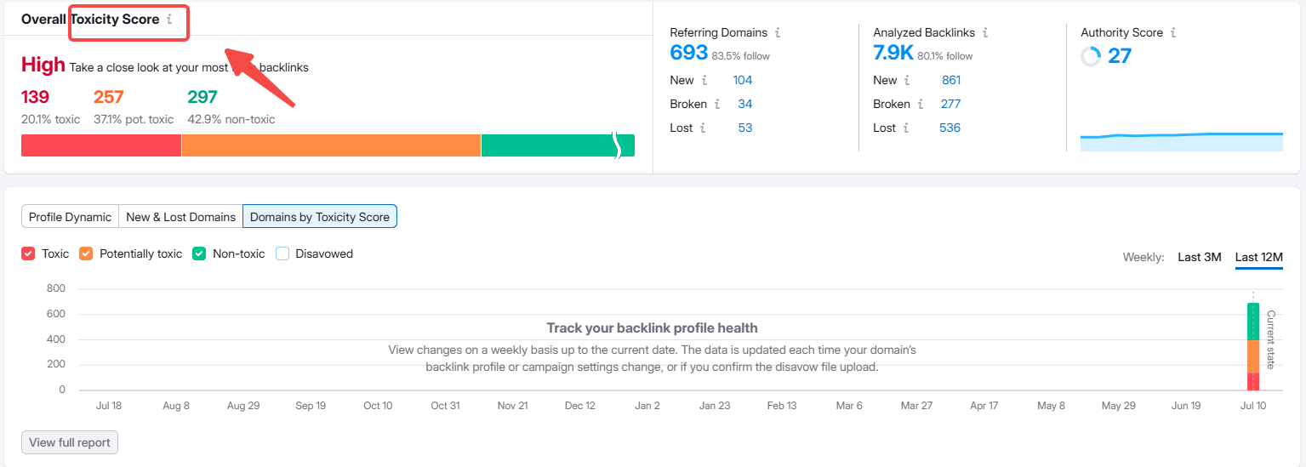Click the View full report button
Image resolution: width=1306 pixels, height=467 pixels.
pos(70,442)
